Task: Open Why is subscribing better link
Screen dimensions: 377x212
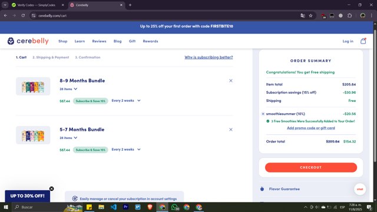Action: [209, 57]
